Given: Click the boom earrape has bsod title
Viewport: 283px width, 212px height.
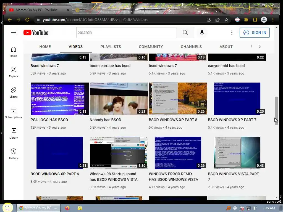Looking at the screenshot, I should point(110,66).
